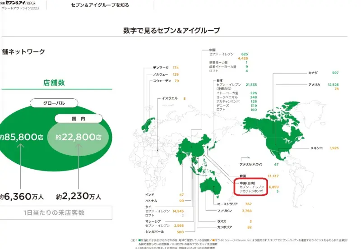This screenshot has width=361, height=249.
Task: Click the タイ セブン-イレブン 14,545 row
Action: tap(164, 211)
